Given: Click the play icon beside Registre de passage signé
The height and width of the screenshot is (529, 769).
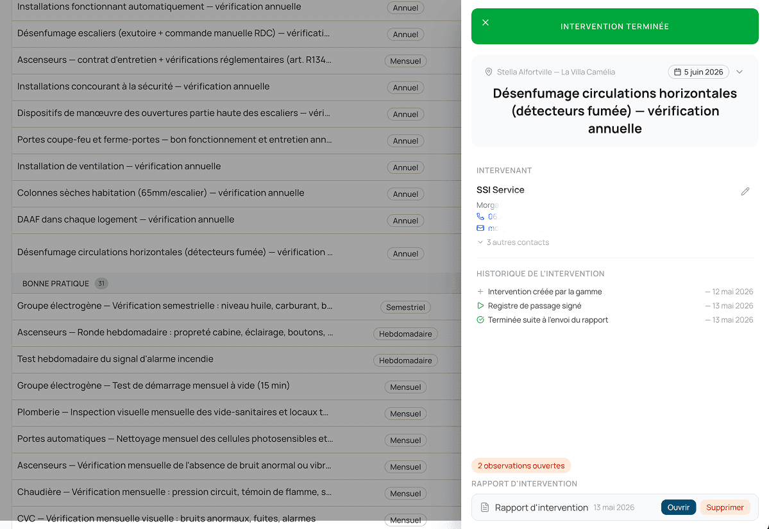Looking at the screenshot, I should (480, 305).
